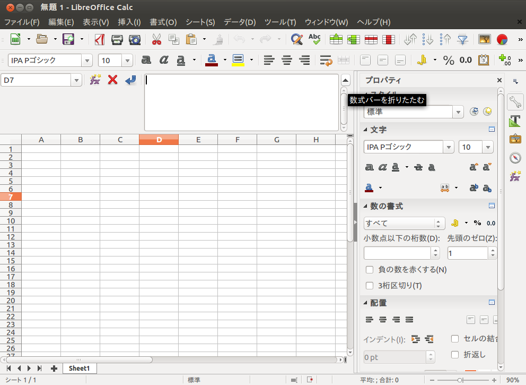This screenshot has height=385, width=526.
Task: Apply the yellow background highlight color
Action: tap(238, 61)
